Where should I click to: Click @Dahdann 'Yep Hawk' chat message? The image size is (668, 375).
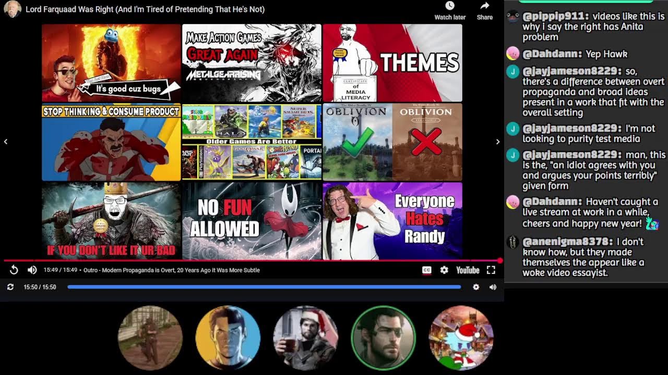(x=575, y=54)
